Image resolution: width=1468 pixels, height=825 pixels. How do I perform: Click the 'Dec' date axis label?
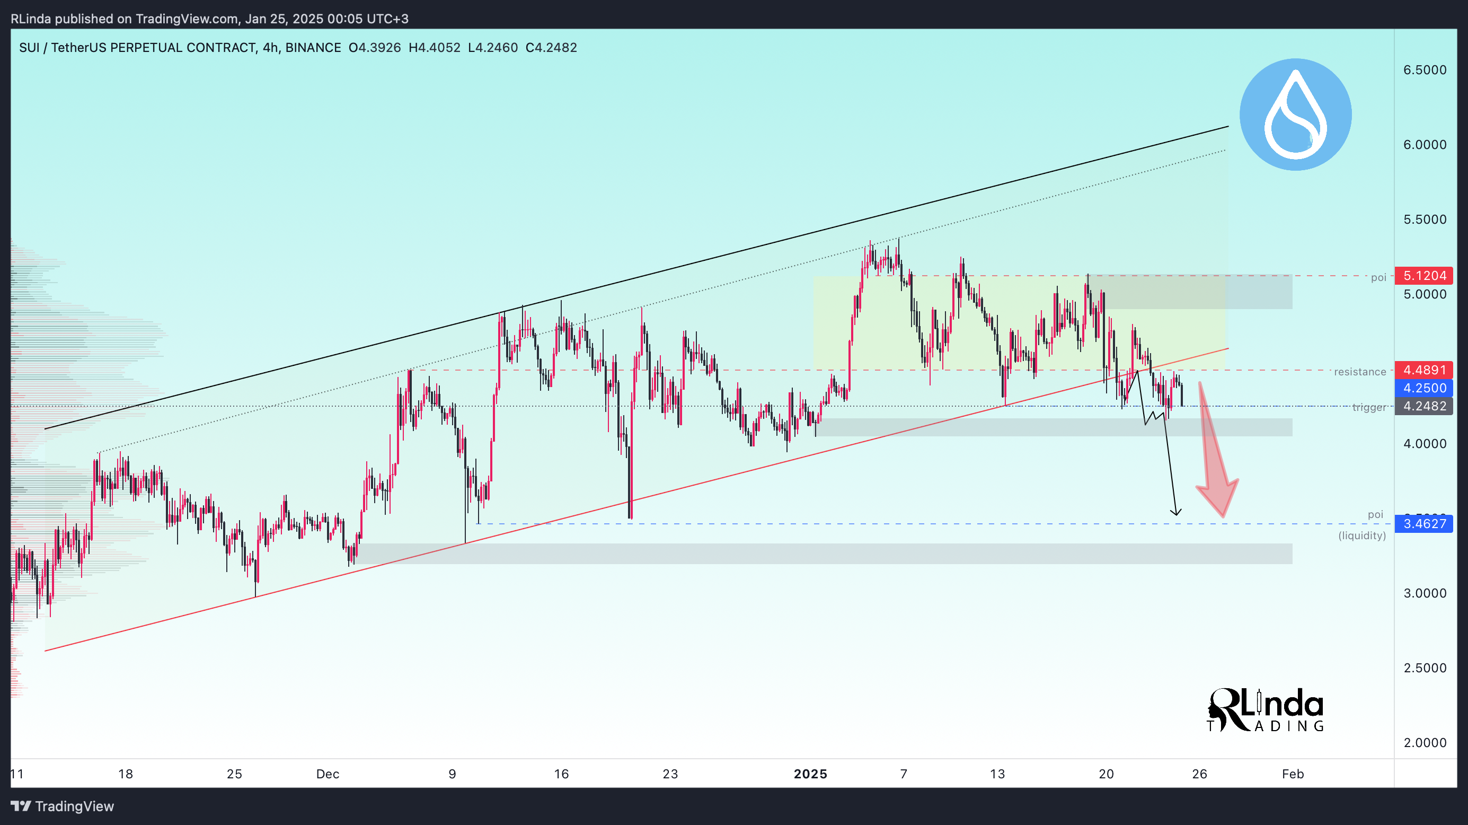click(x=328, y=774)
